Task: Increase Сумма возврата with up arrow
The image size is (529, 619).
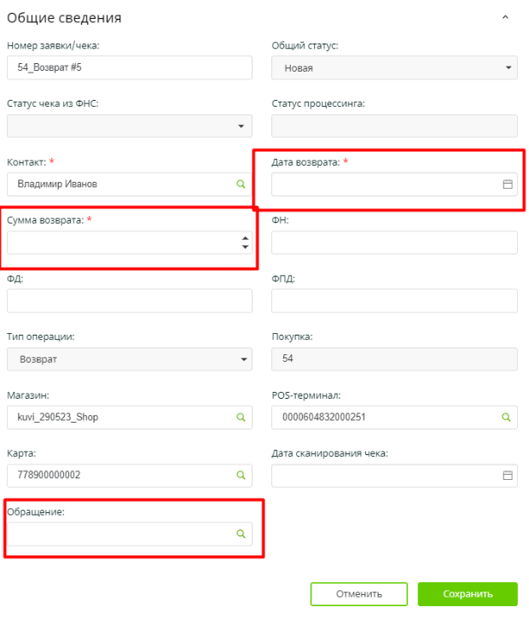Action: pyautogui.click(x=245, y=237)
